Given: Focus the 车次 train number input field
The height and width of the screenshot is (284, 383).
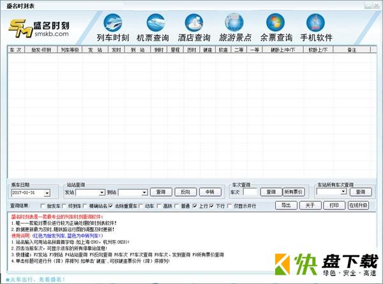Looking at the screenshot, I should click(250, 192).
